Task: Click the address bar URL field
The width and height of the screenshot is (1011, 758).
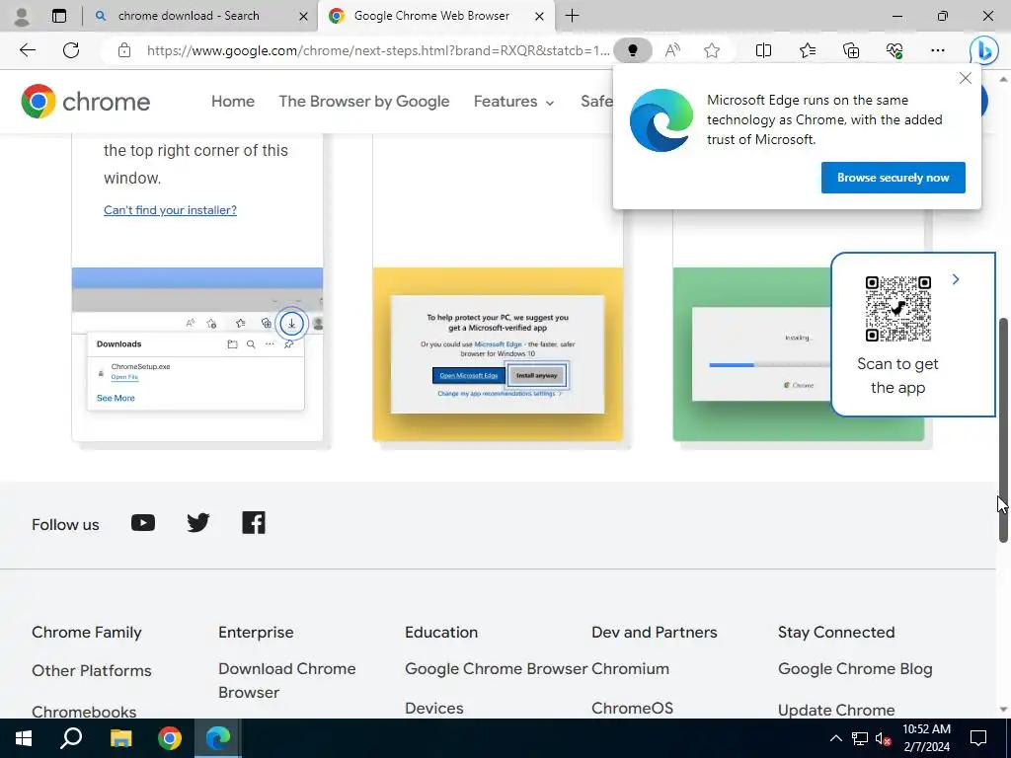Action: click(377, 50)
